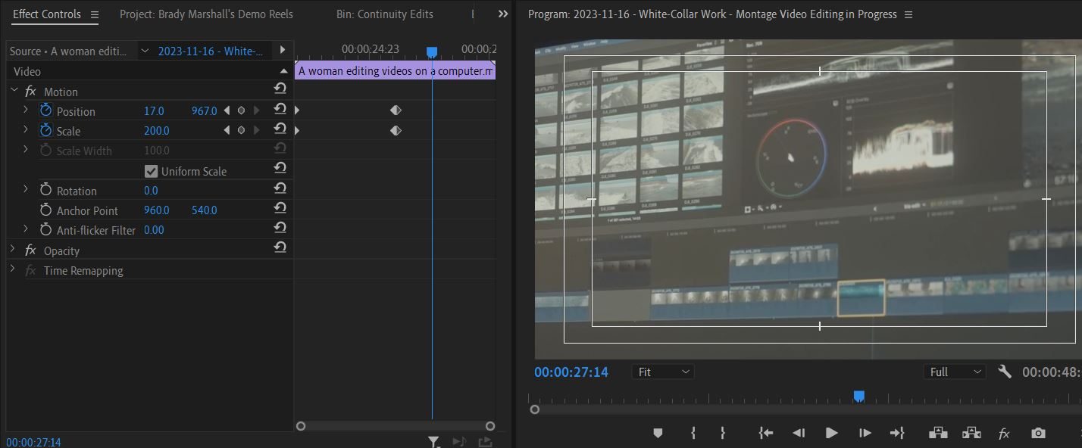Image resolution: width=1082 pixels, height=448 pixels.
Task: Switch to the Effect Controls tab
Action: pos(47,14)
